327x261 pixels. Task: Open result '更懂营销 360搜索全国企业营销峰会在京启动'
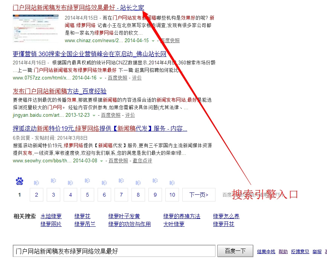pyautogui.click(x=89, y=54)
